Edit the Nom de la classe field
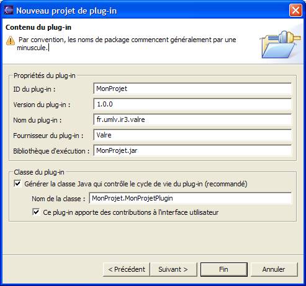The width and height of the screenshot is (306, 286). (x=191, y=198)
